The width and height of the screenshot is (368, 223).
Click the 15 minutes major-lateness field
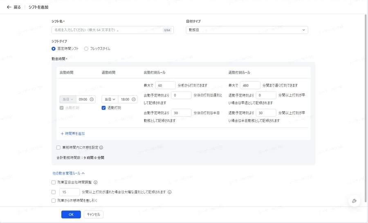[70, 192]
